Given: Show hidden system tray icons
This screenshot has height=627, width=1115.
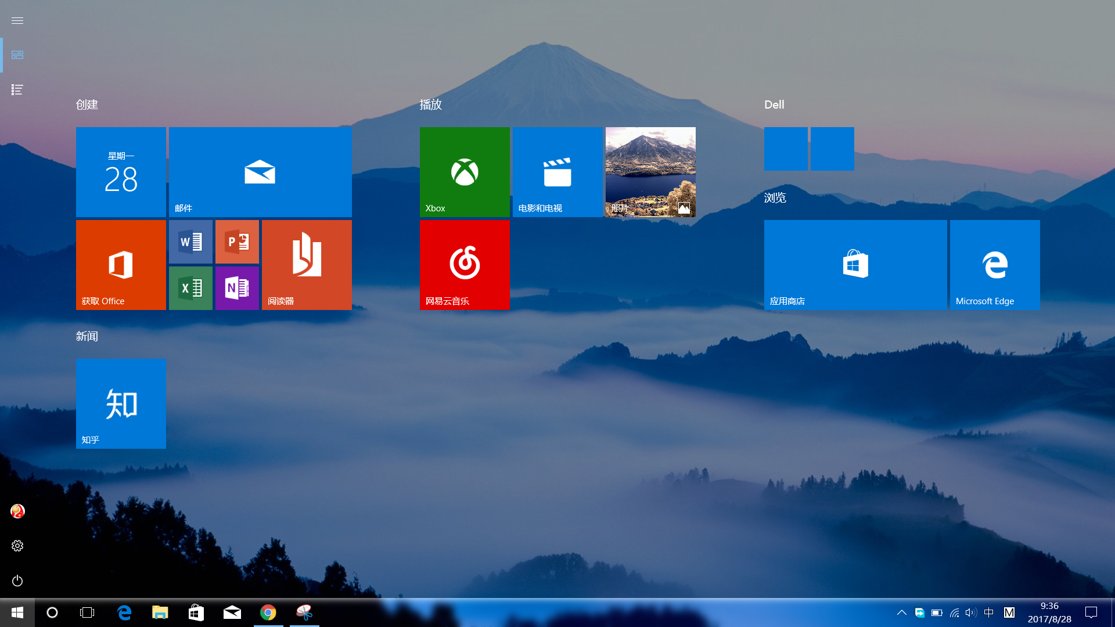Looking at the screenshot, I should 902,612.
